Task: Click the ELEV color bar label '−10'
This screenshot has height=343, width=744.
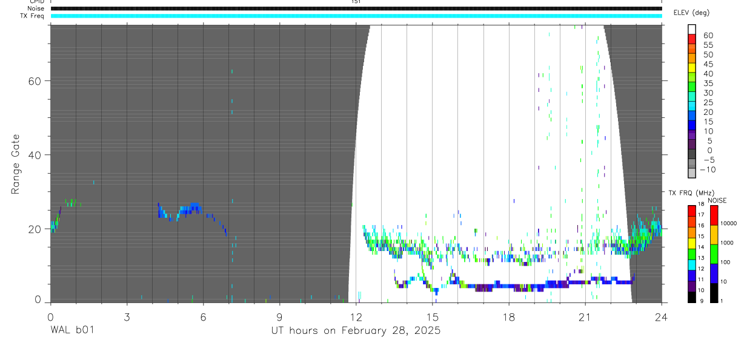Action: click(707, 169)
